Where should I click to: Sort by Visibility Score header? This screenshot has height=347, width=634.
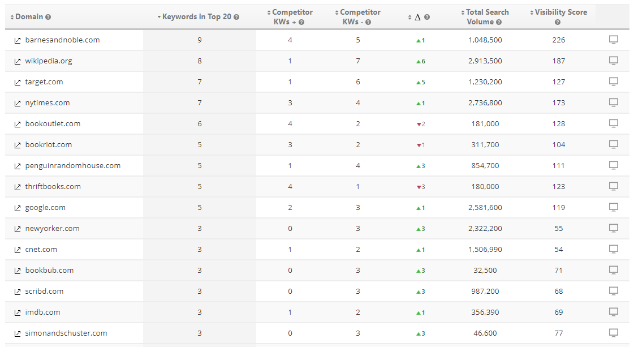click(x=558, y=12)
